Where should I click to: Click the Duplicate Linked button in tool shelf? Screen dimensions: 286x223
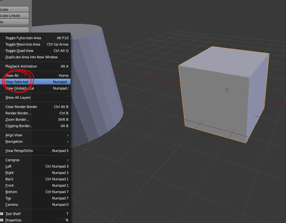pyautogui.click(x=14, y=16)
